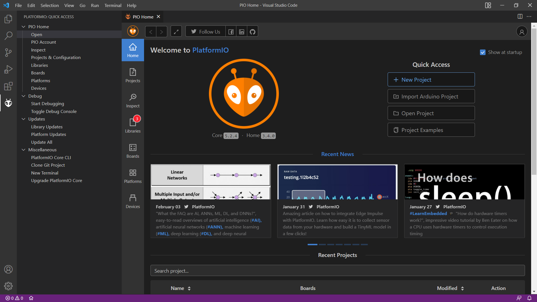Click the Open Project button
This screenshot has width=537, height=302.
click(431, 113)
